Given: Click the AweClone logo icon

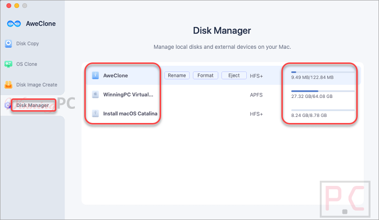Looking at the screenshot, I should (x=14, y=24).
